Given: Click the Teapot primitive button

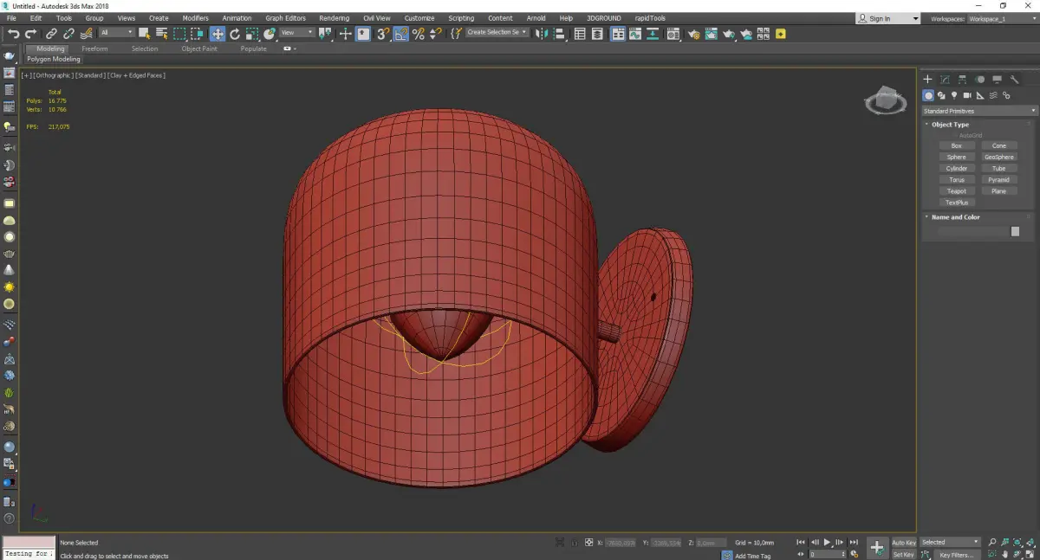Looking at the screenshot, I should [956, 191].
